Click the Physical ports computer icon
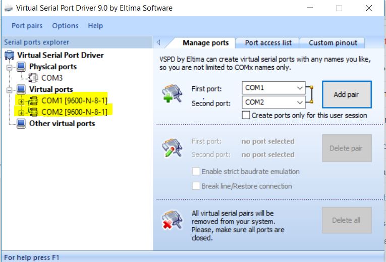This screenshot has height=262, width=386. click(x=21, y=67)
